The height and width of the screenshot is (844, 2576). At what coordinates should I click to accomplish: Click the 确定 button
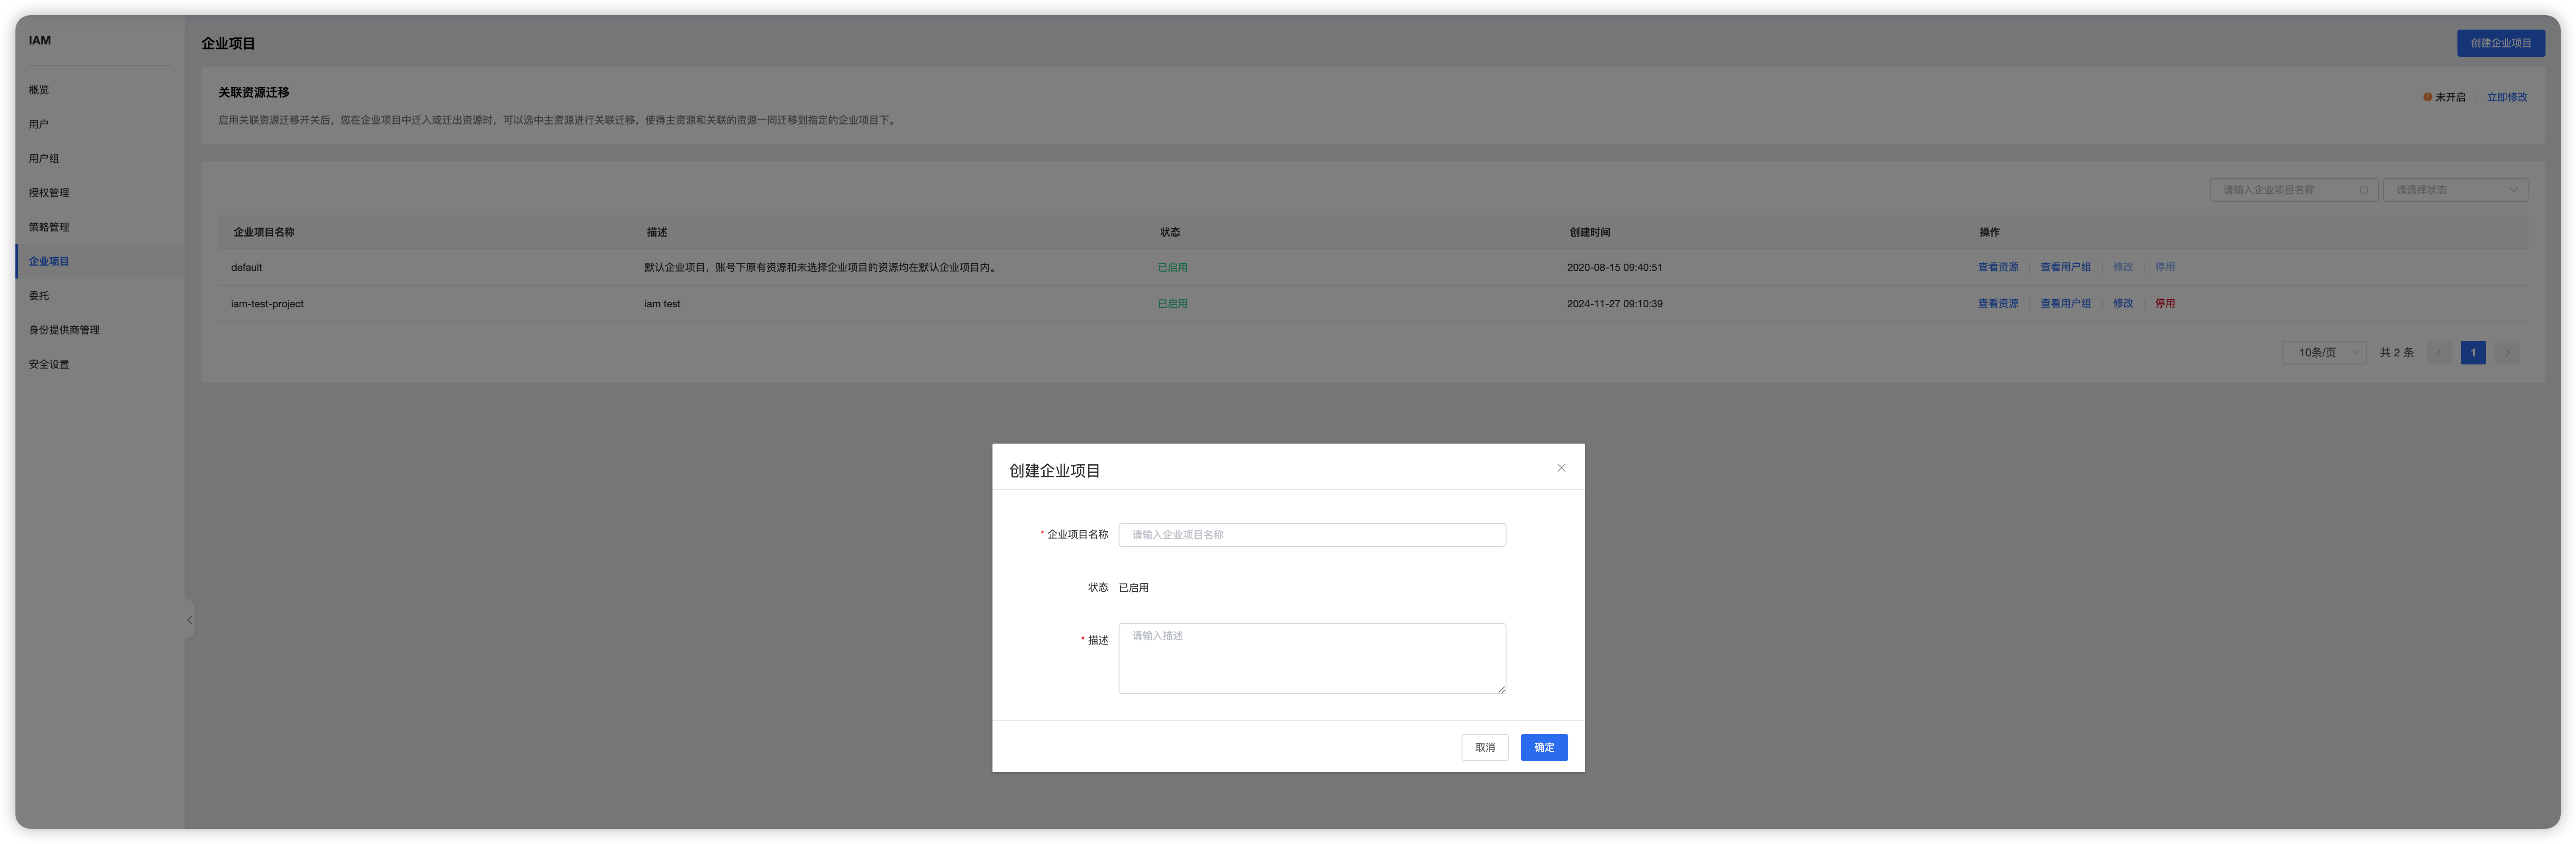[1544, 748]
